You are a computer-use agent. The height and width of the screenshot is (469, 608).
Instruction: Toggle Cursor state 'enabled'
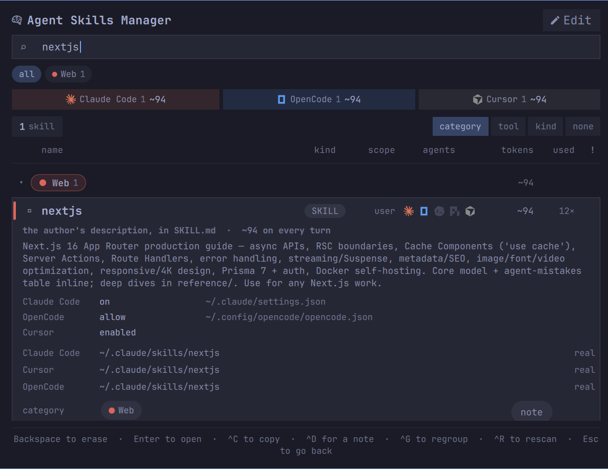point(117,333)
